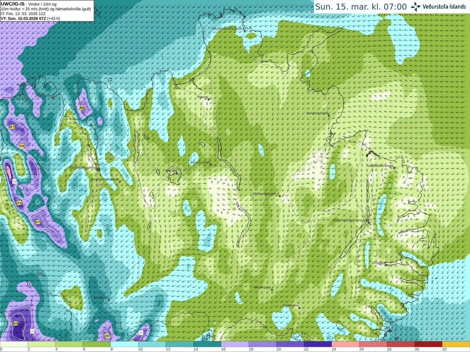Click the 12–14 m/s teal legend swatch
470x352 pixels.
(180, 344)
